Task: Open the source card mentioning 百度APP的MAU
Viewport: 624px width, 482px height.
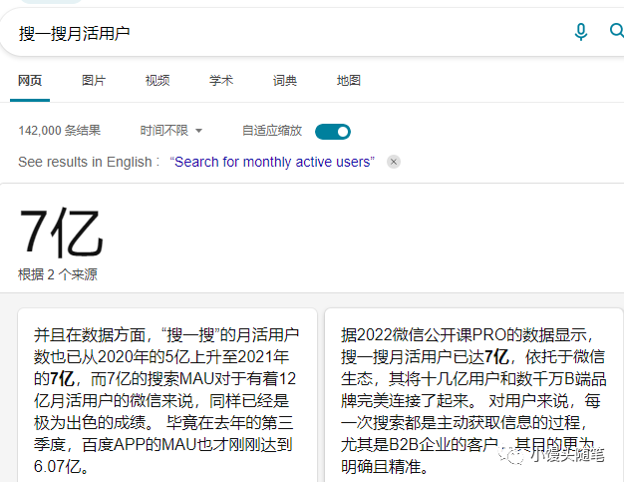Action: 167,395
